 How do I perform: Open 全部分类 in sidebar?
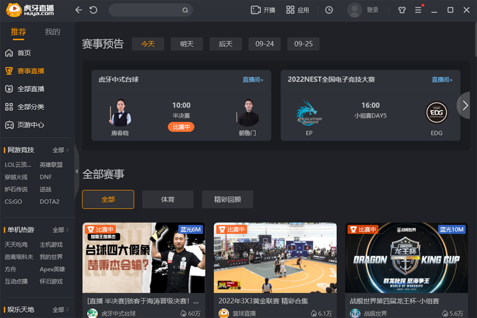[x=25, y=107]
